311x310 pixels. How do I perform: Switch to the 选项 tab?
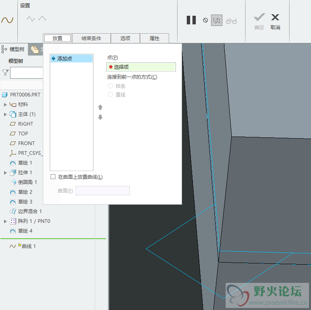[125, 38]
